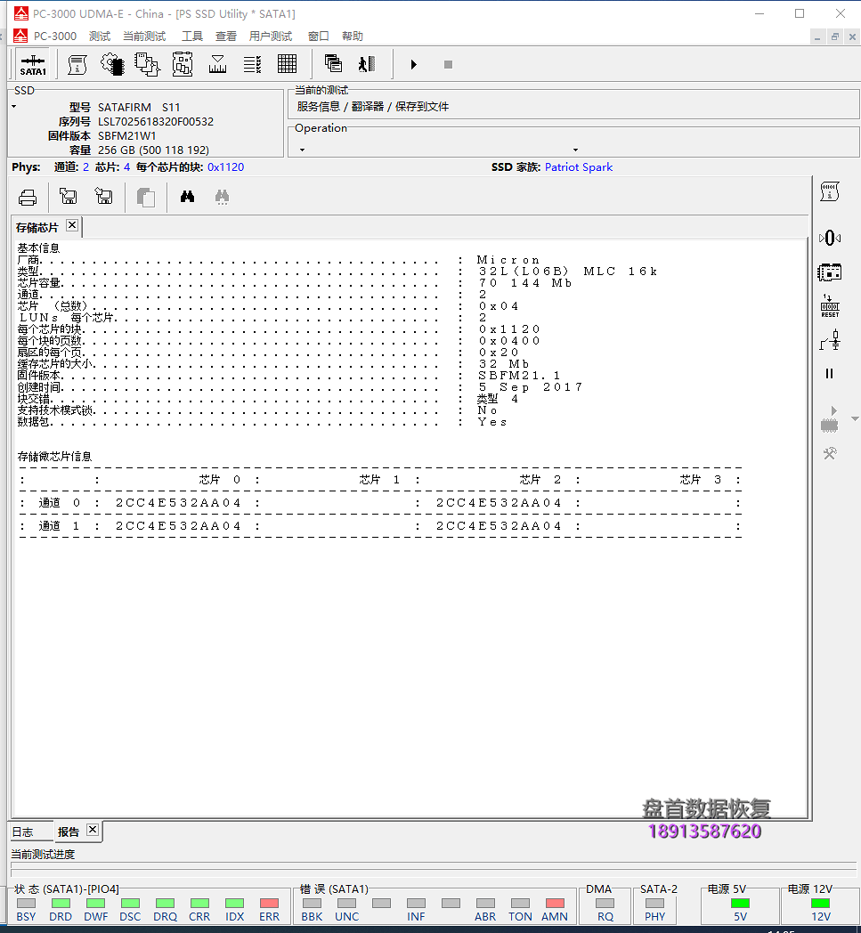Image resolution: width=861 pixels, height=933 pixels.
Task: Click the pause icon in right sidebar
Action: (x=830, y=374)
